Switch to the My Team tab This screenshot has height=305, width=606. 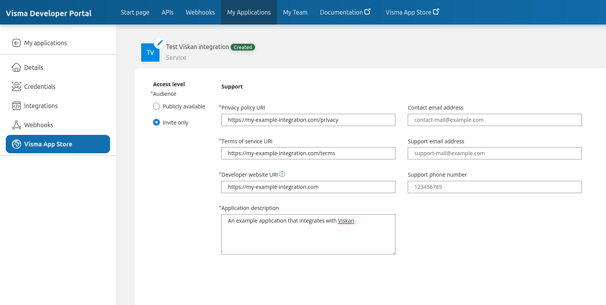295,12
